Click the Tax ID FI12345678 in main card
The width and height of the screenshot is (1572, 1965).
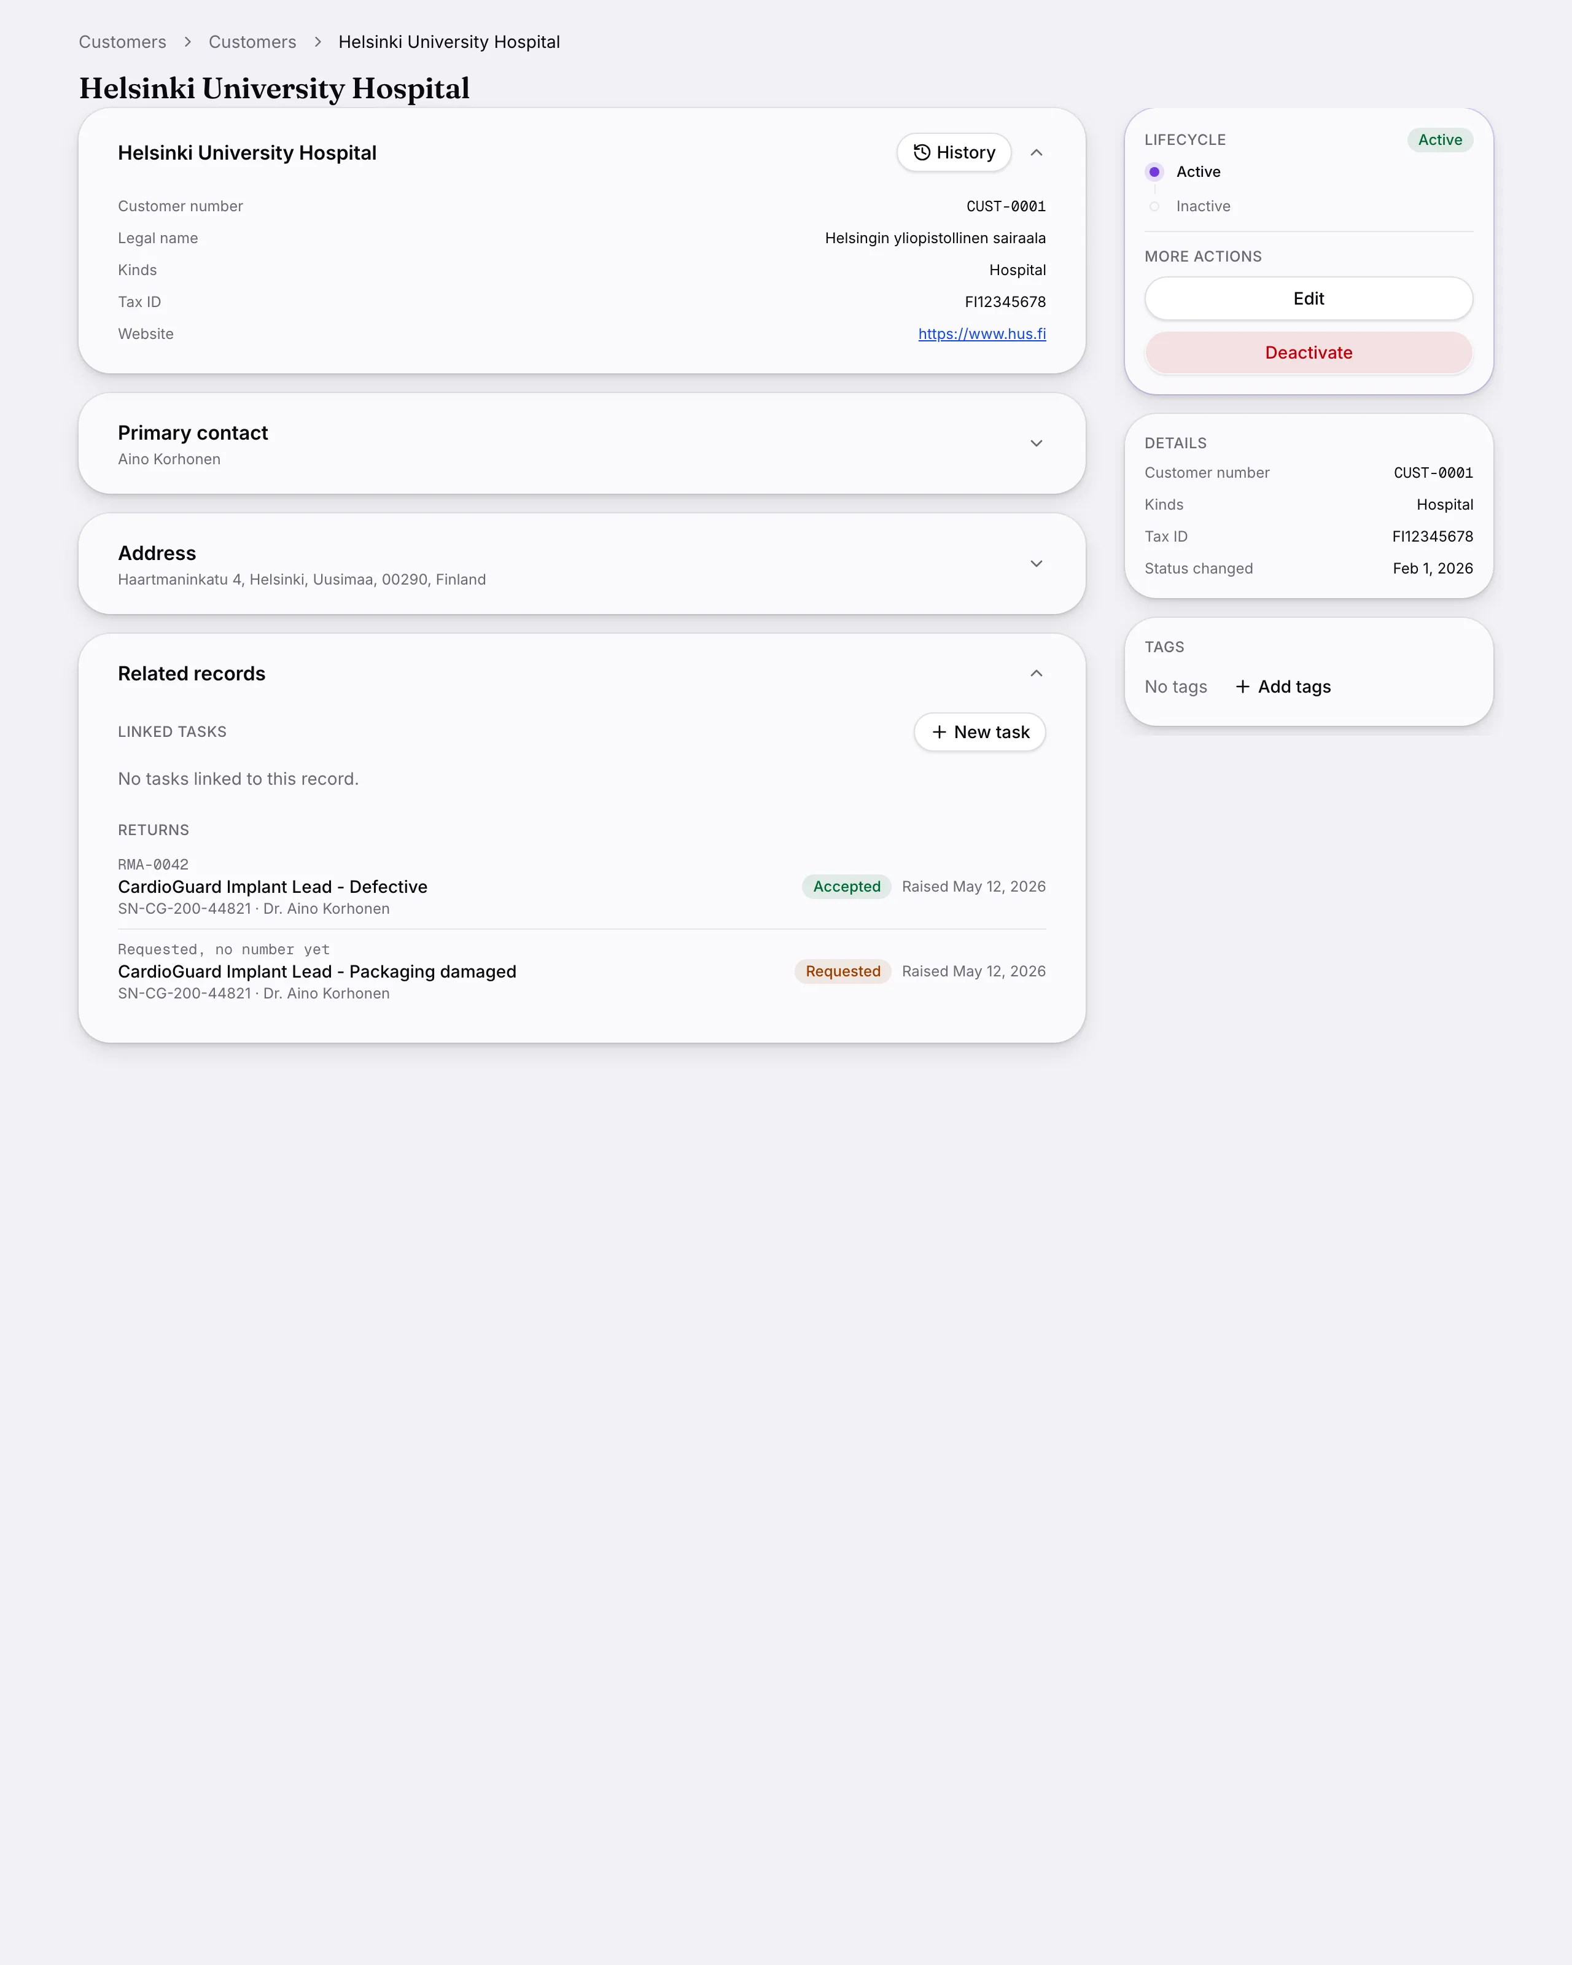[x=1005, y=302]
